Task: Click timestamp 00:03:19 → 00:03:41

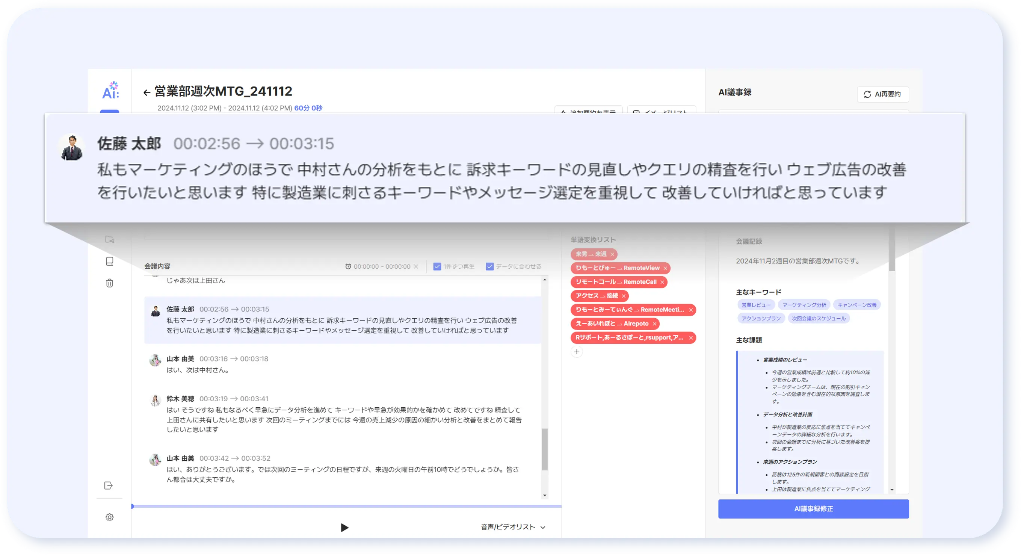Action: (234, 399)
